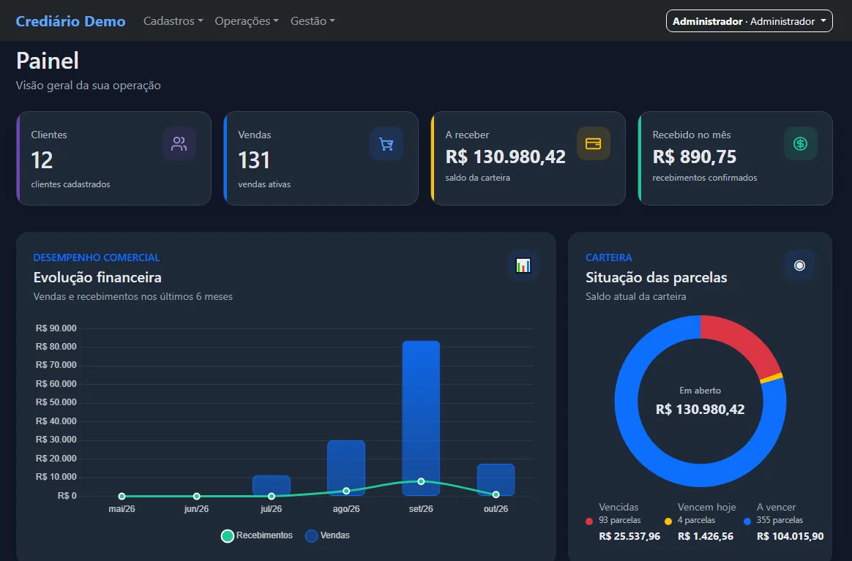The width and height of the screenshot is (852, 561).
Task: Click the mai/26 Recebimentos data point
Action: (x=122, y=496)
